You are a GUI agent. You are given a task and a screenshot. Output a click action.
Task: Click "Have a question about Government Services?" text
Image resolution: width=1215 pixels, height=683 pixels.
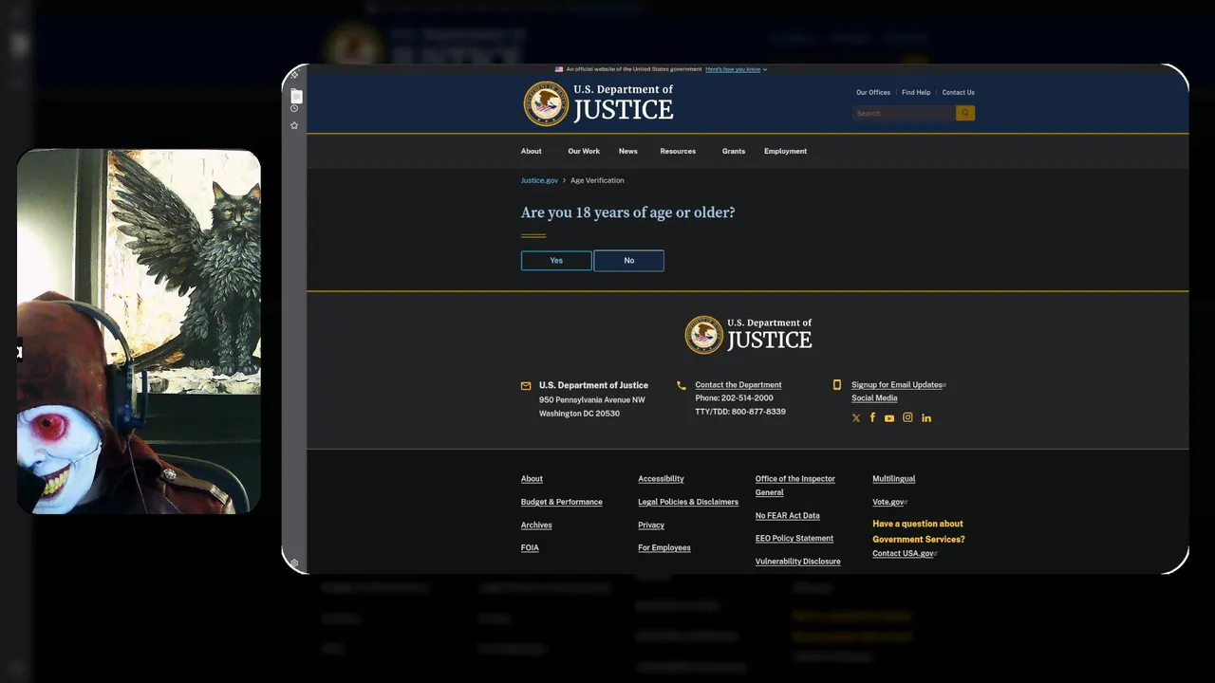[919, 531]
